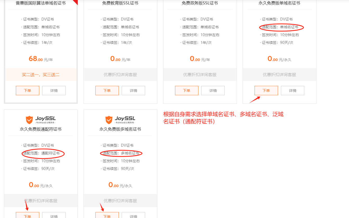Screen dimensions: 349x218
Task: Open 详情 for 普惠版国际算法单域名证书
Action: tap(54, 91)
